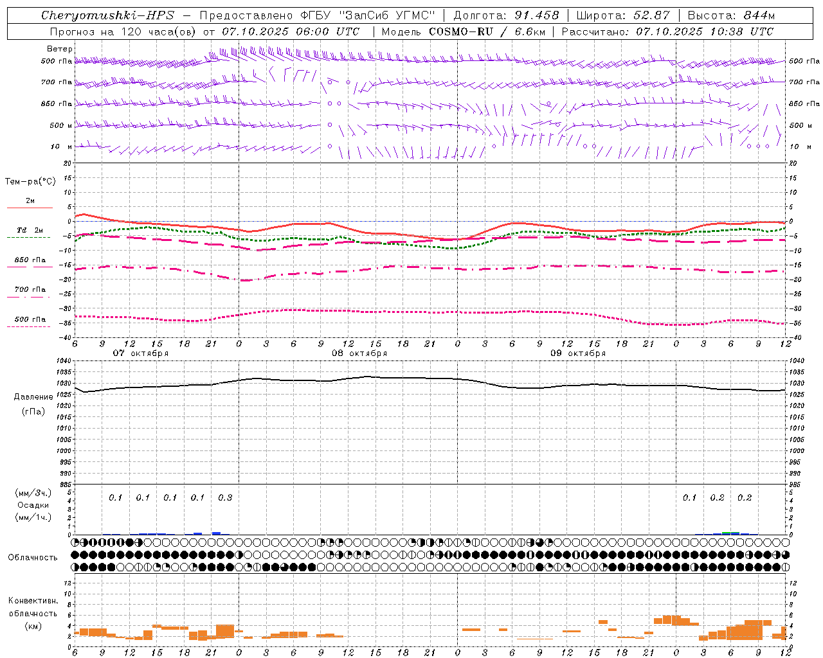Click the '2м' temperature legend entry
823x658 pixels.
click(30, 201)
